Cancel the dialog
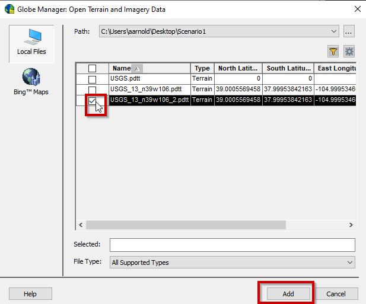The height and width of the screenshot is (304, 366). tap(336, 294)
